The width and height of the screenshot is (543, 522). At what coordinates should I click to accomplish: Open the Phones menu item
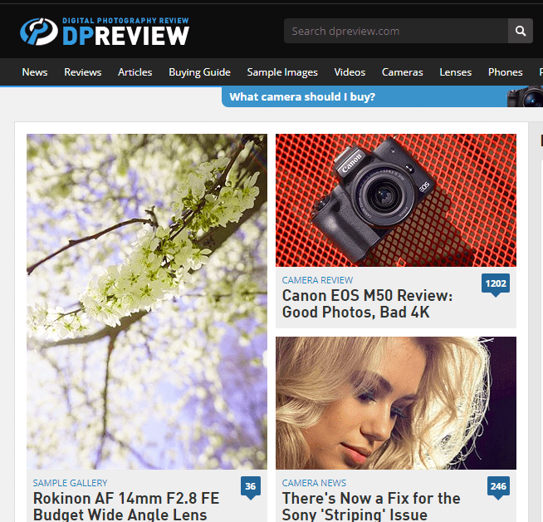(506, 72)
